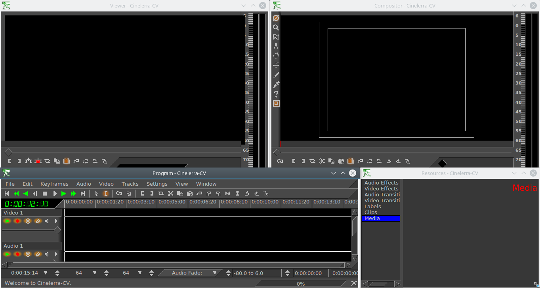540x288 pixels.
Task: Open the Audio Fade automation type dropdown
Action: click(x=215, y=273)
